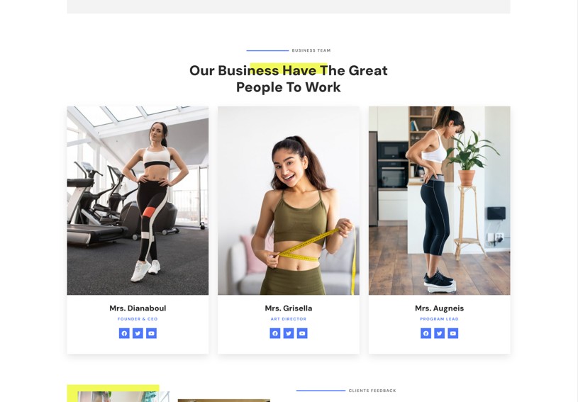The width and height of the screenshot is (578, 402).
Task: Open Mrs. Grisella's YouTube icon
Action: point(302,333)
